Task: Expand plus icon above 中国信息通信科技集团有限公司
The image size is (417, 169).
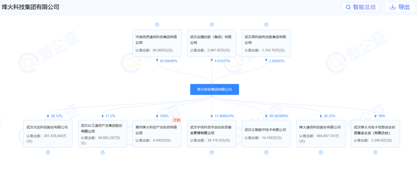Action: point(157,24)
